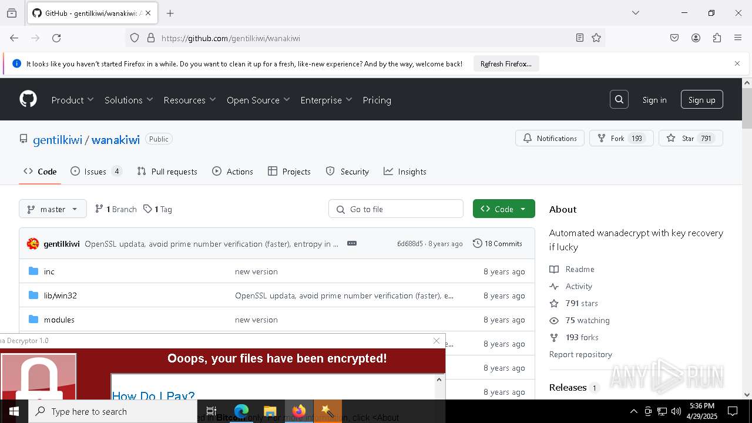The width and height of the screenshot is (752, 423).
Task: Open the GitHub homepage logo
Action: [x=28, y=99]
